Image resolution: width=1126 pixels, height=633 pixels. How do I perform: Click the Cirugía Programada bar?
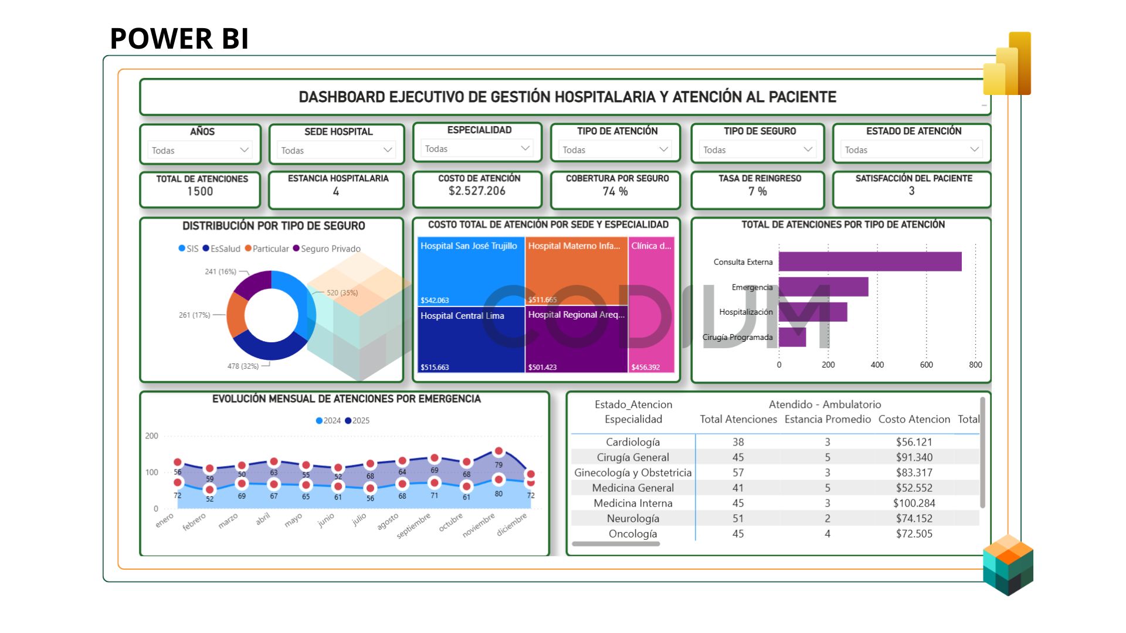pos(792,337)
